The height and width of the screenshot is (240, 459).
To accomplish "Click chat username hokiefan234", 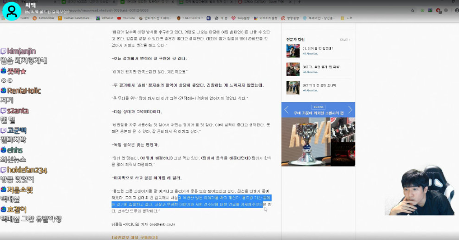I will pyautogui.click(x=27, y=170).
